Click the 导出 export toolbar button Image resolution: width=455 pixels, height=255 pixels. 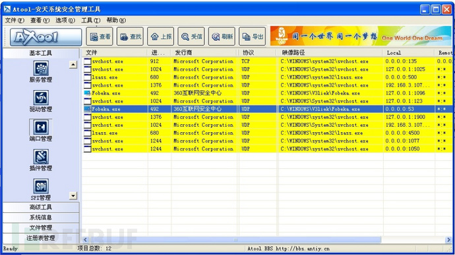[x=252, y=36]
